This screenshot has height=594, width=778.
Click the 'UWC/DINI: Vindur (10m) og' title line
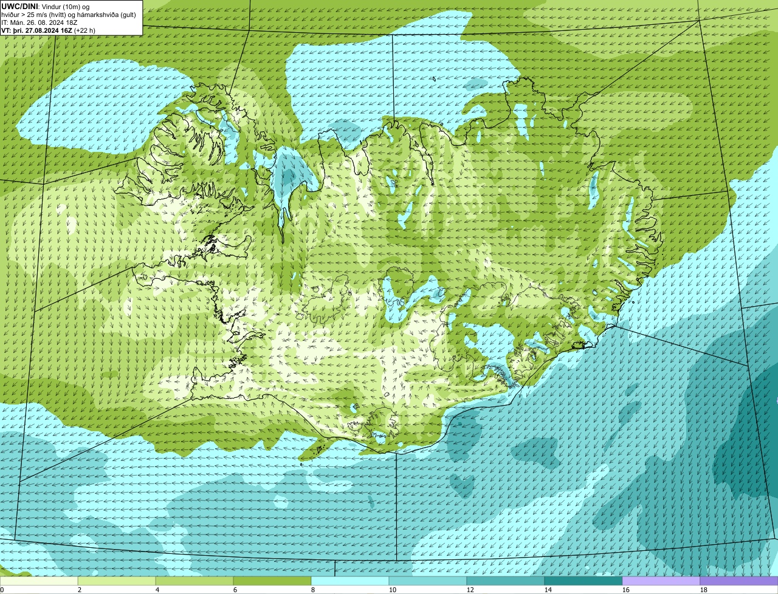tap(46, 5)
